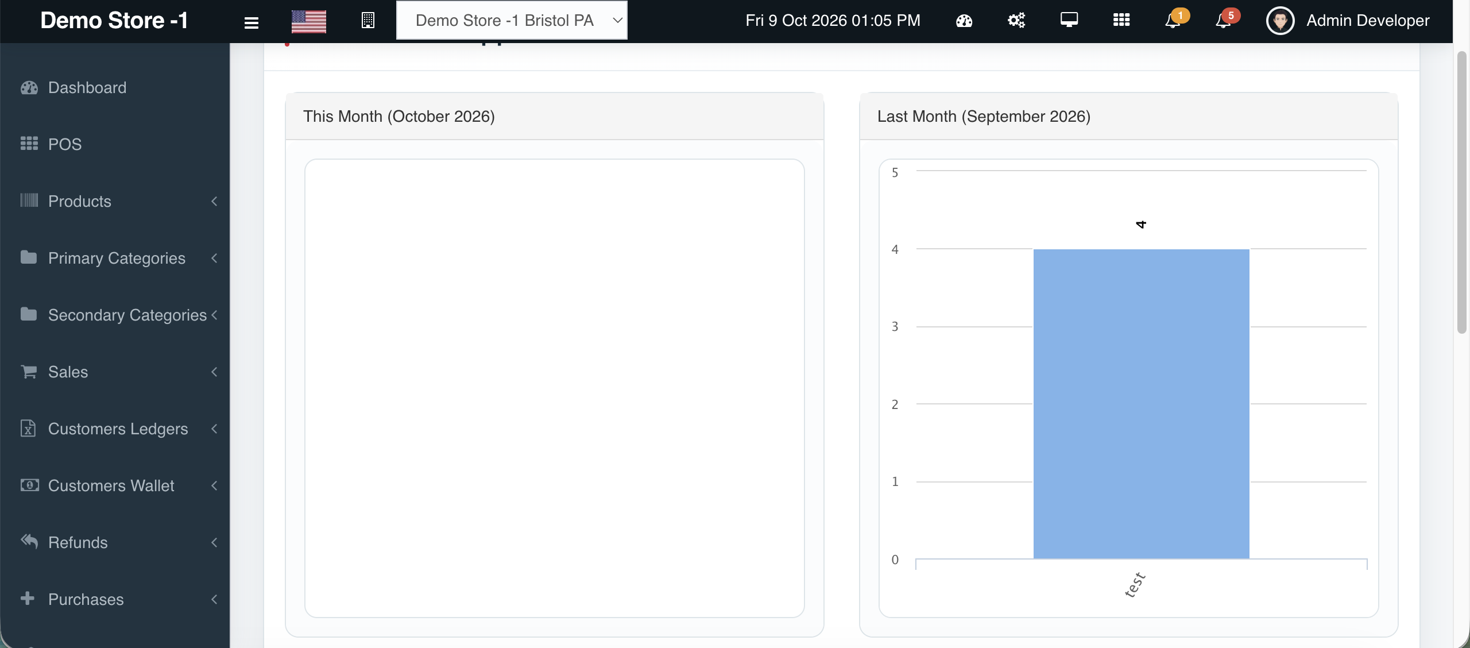Screen dimensions: 1470x648
Task: Click the US flag language icon
Action: pyautogui.click(x=309, y=21)
